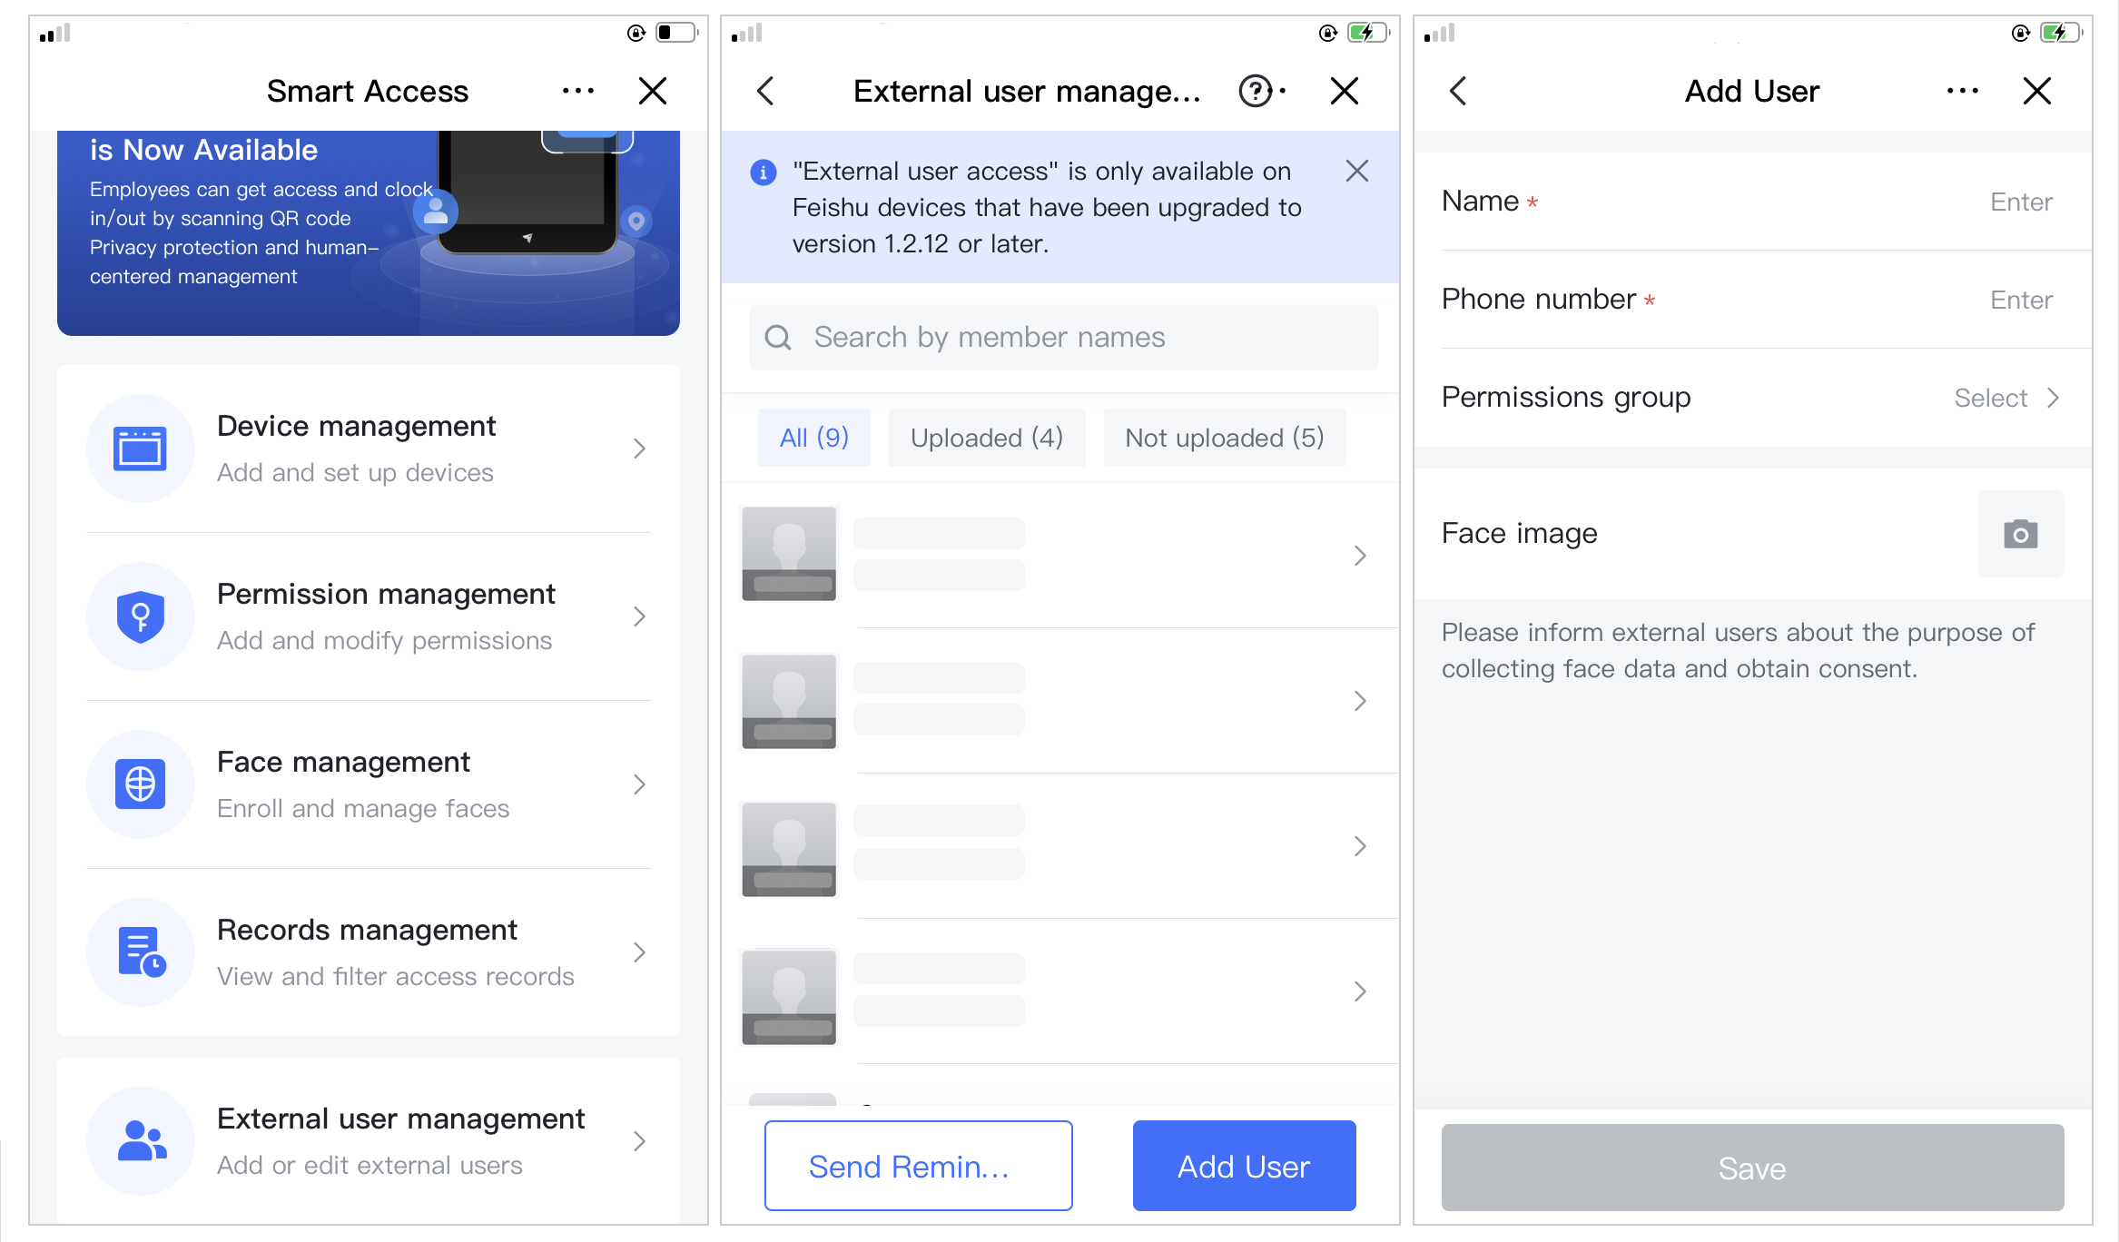Dismiss the Feishu version info banner
2119x1242 pixels.
pos(1356,171)
